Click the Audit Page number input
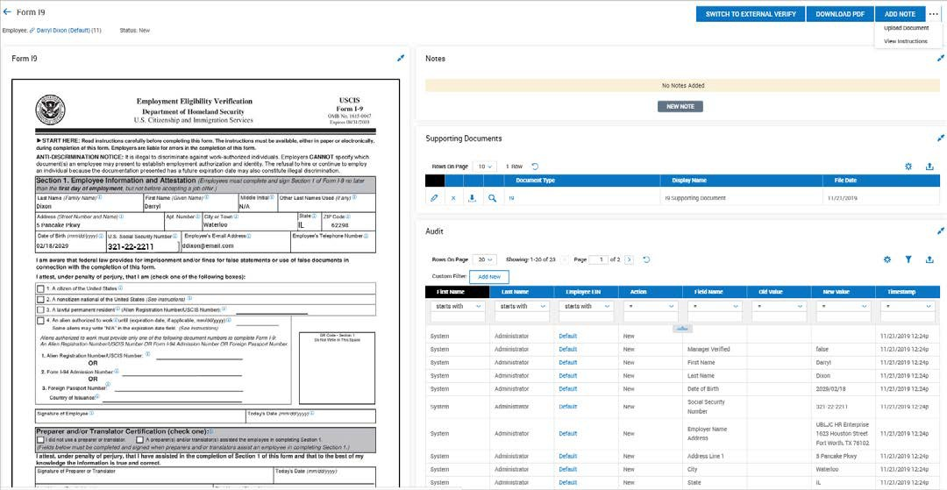 point(599,259)
